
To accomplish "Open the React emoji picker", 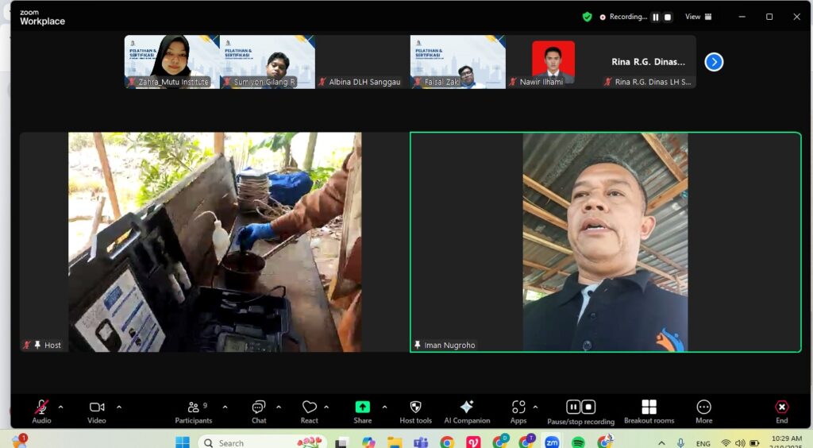I will [309, 408].
